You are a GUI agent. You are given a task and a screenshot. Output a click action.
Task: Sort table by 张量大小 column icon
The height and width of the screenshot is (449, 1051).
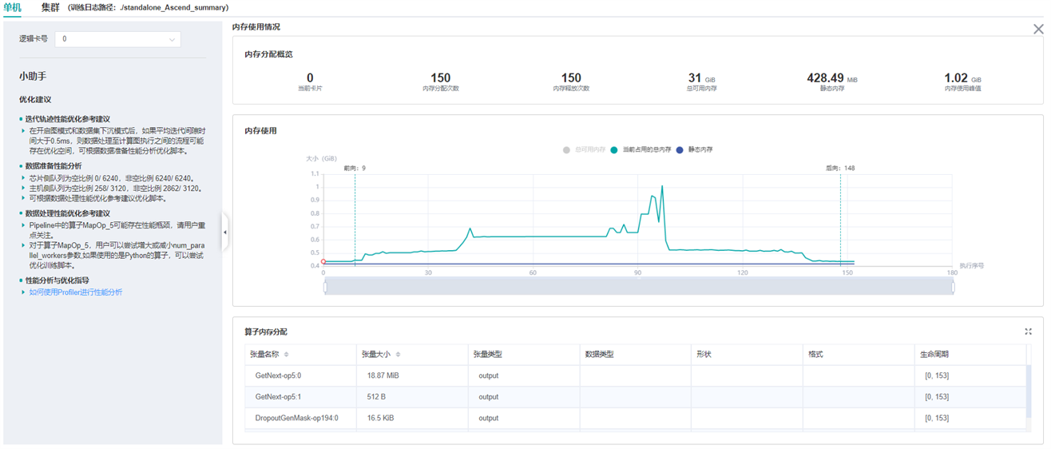[x=398, y=355]
